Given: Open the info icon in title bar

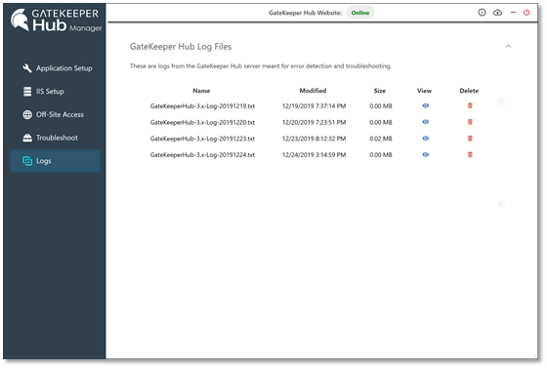Looking at the screenshot, I should tap(482, 13).
